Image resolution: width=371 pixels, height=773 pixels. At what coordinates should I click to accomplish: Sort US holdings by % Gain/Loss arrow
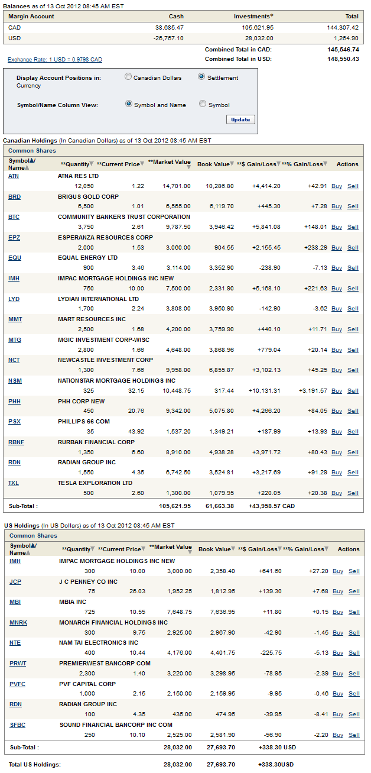327,549
